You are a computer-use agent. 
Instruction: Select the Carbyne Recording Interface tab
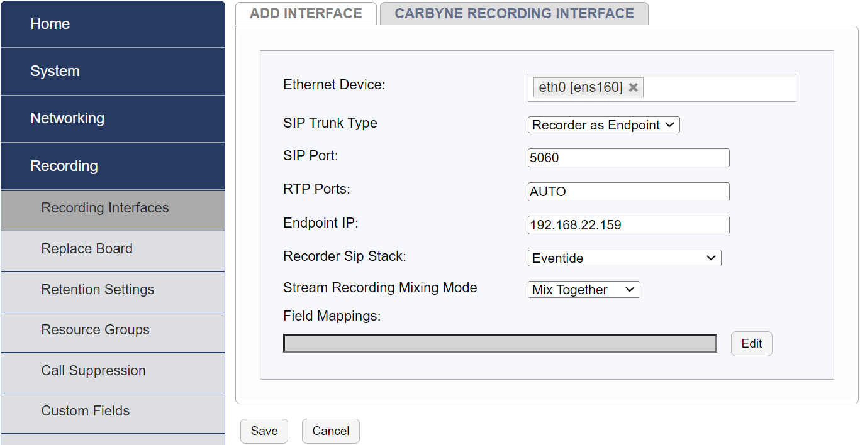pyautogui.click(x=514, y=14)
